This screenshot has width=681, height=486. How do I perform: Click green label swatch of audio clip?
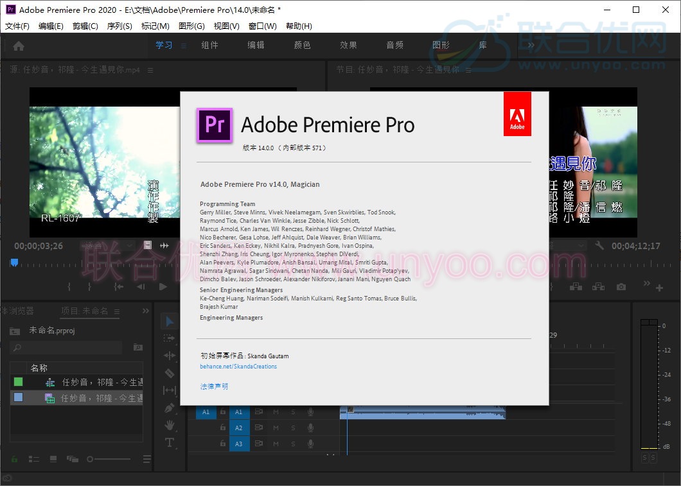click(x=18, y=381)
